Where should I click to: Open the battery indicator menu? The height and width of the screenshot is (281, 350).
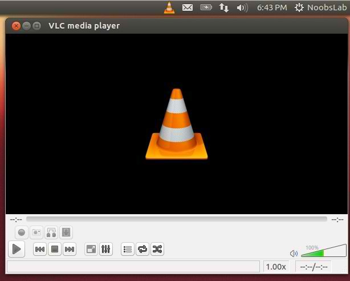[206, 7]
